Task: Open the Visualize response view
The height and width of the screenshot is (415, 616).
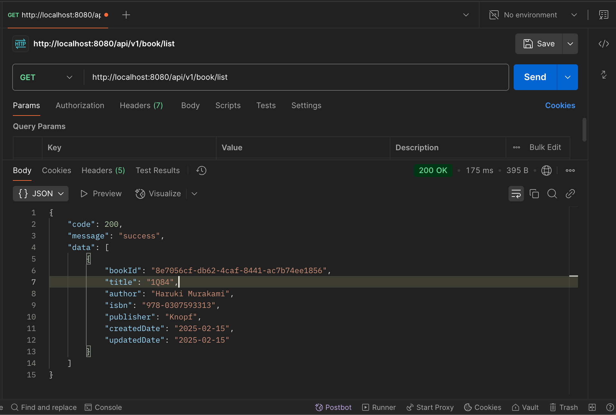Action: [158, 194]
